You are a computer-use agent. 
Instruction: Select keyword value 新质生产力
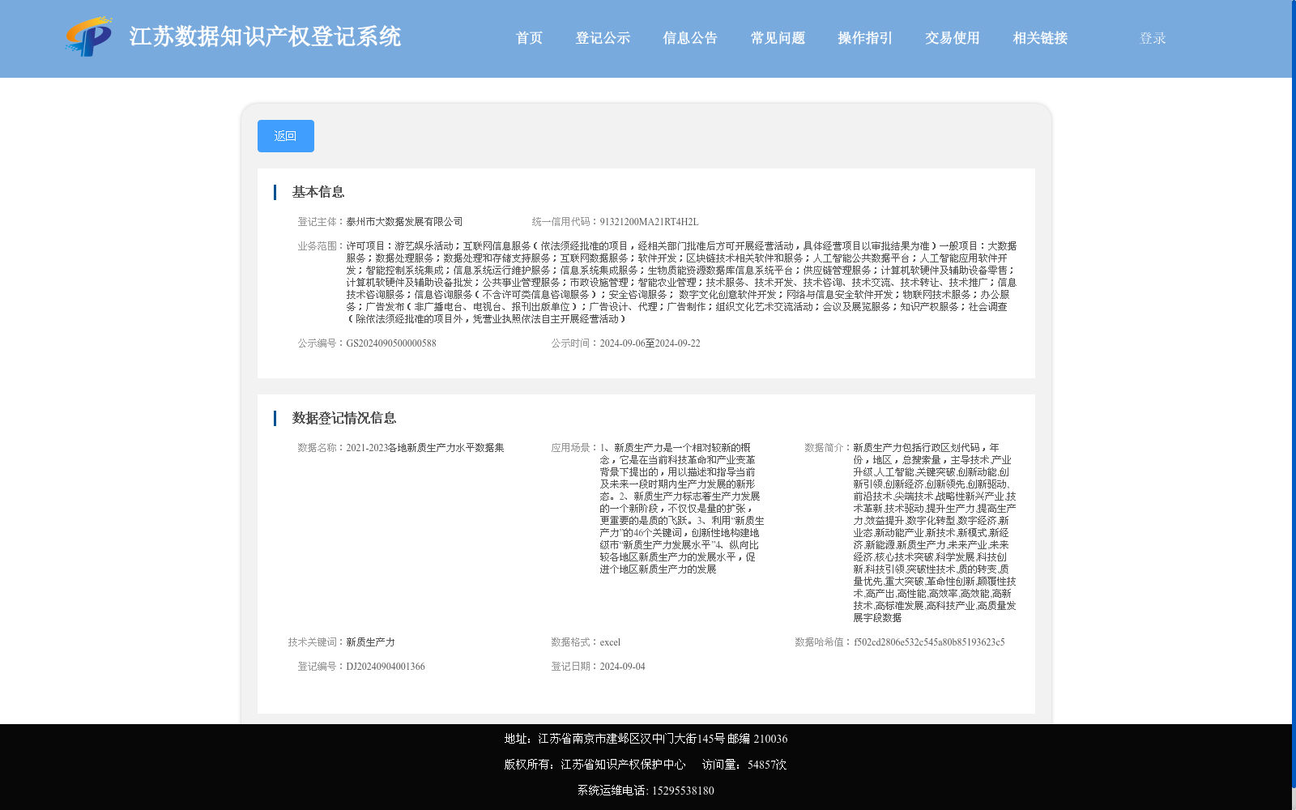click(370, 642)
